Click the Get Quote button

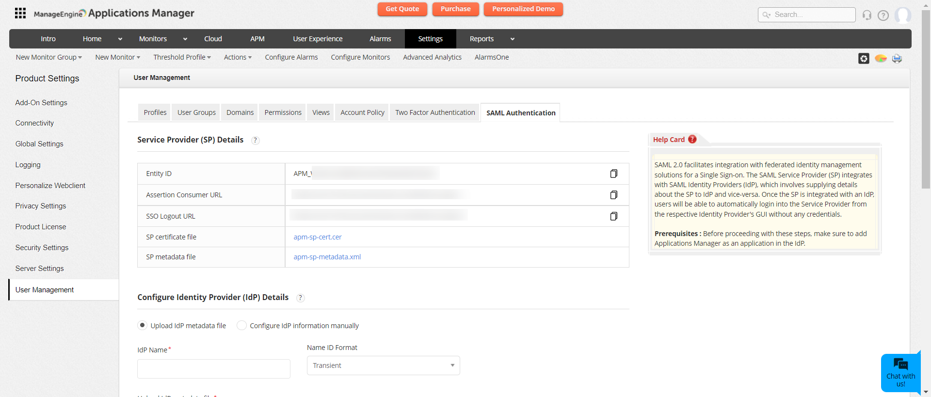tap(402, 9)
